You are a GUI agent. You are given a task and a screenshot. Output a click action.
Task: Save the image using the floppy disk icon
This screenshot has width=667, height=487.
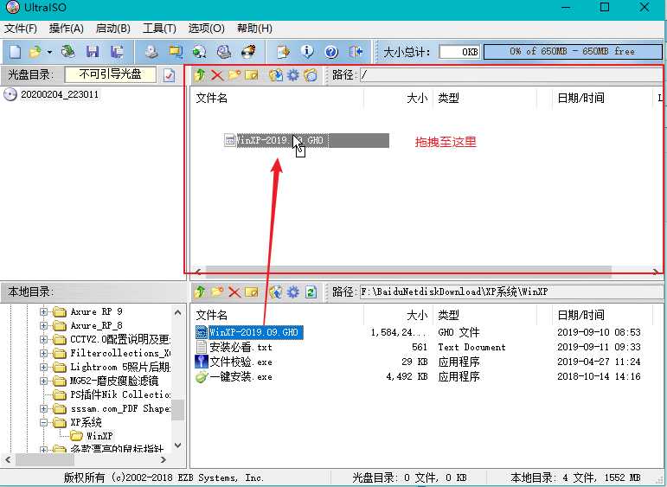click(x=93, y=52)
